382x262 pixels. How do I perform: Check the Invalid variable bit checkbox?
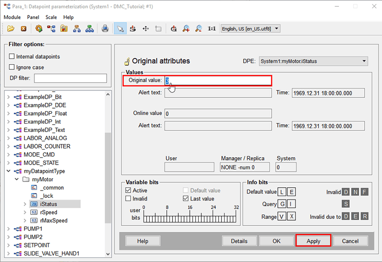click(x=128, y=198)
